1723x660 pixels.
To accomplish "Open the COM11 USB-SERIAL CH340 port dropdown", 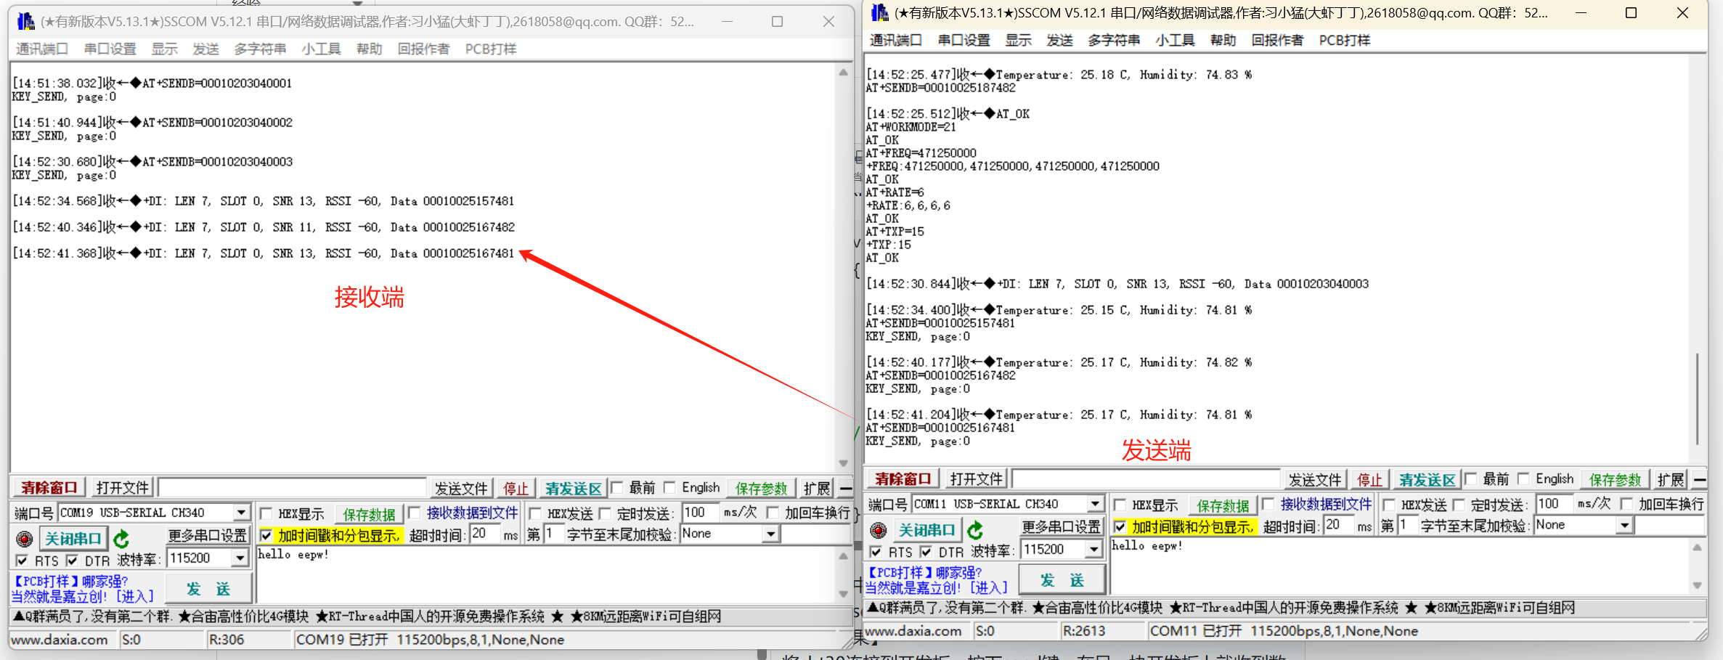I will tap(1096, 504).
